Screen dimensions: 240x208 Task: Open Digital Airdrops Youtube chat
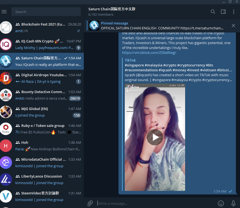[42, 78]
